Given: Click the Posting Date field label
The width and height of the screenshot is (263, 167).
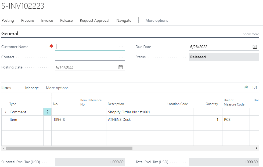Looking at the screenshot, I should 12,67.
